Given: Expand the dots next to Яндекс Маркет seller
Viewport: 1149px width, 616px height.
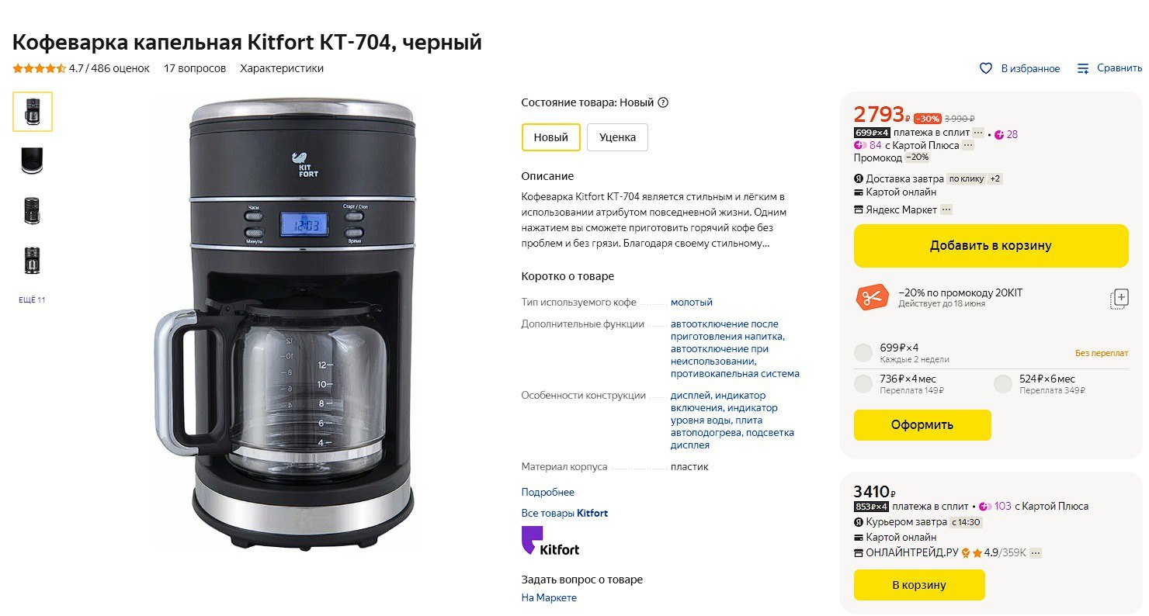Looking at the screenshot, I should point(946,209).
